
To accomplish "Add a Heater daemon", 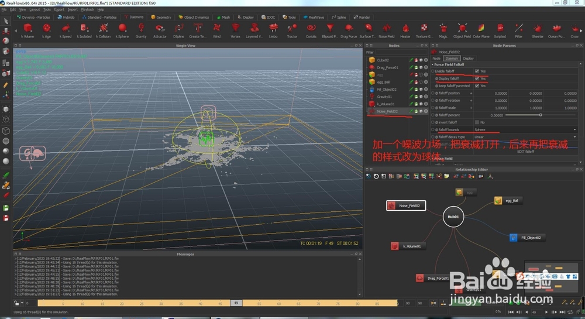I will (x=405, y=31).
